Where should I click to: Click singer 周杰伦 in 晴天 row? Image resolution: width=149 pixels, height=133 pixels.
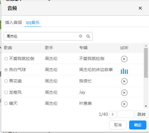tap(51, 103)
